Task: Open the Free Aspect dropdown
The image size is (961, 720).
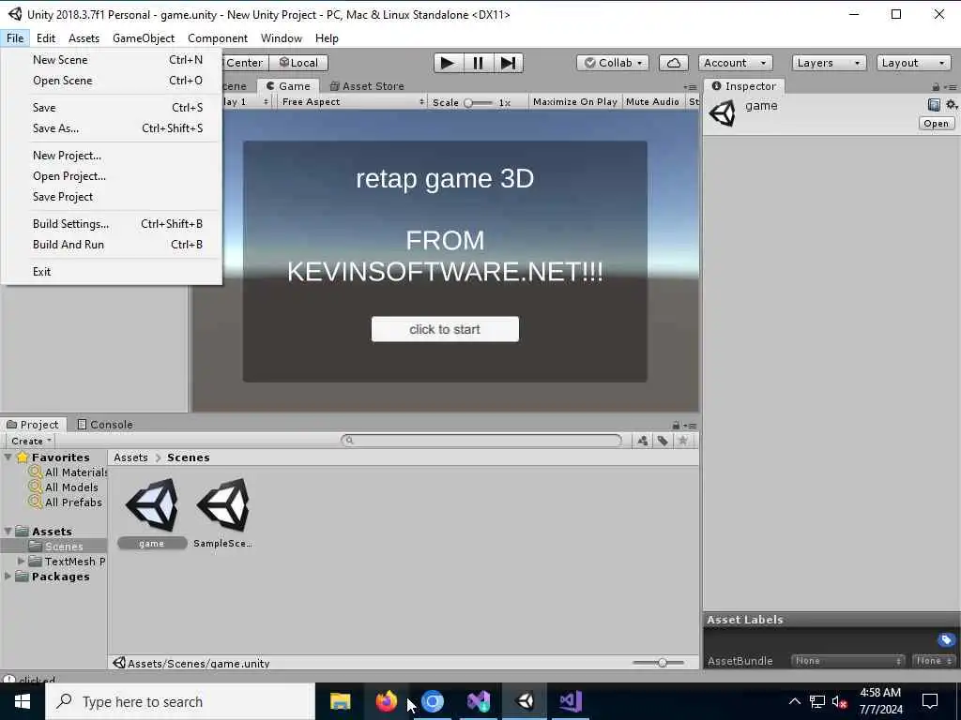Action: pos(352,101)
